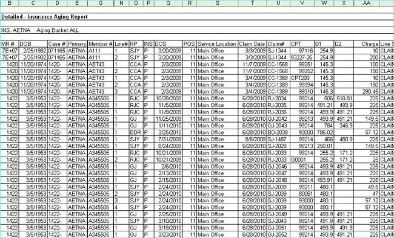Click the CPT cell '99251'
The height and width of the screenshot is (238, 394).
tap(302, 65)
